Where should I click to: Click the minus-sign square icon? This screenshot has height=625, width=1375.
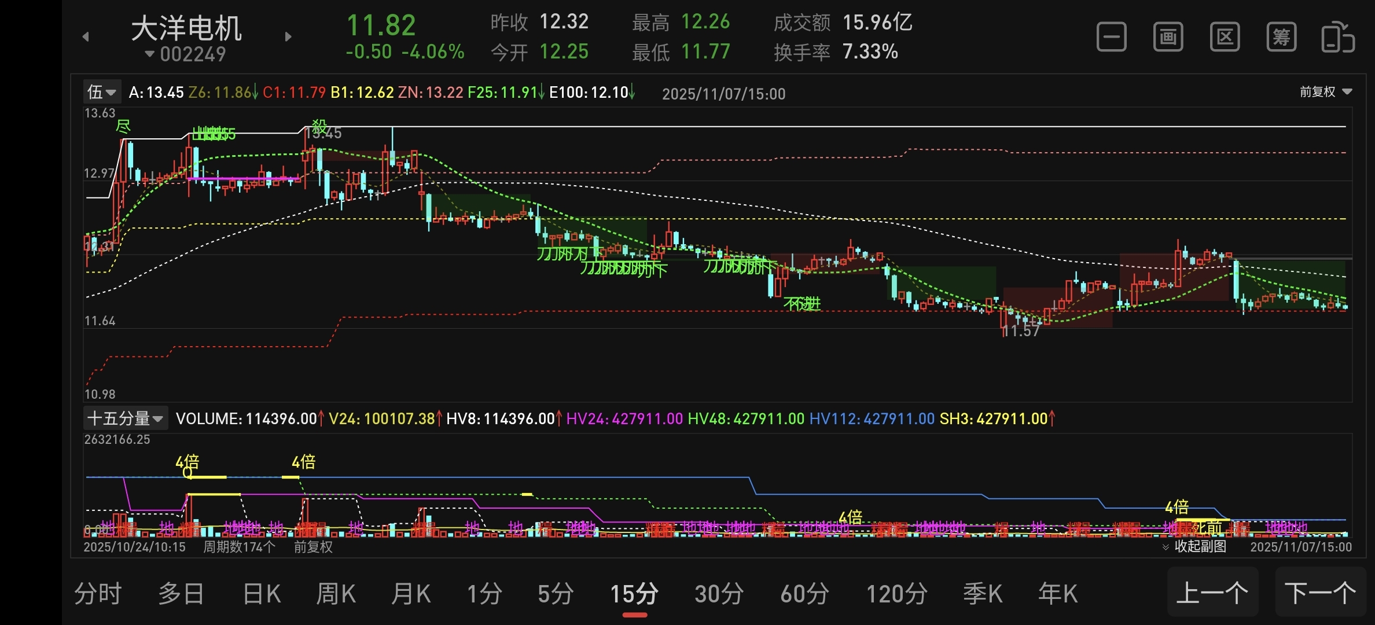(x=1111, y=38)
